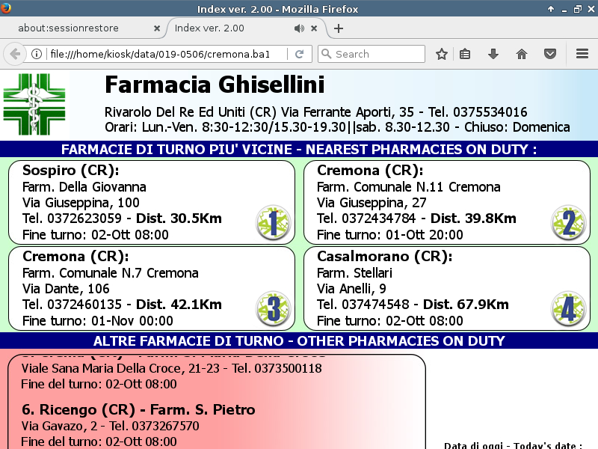
Task: Bookmark this page with the star icon
Action: (442, 54)
